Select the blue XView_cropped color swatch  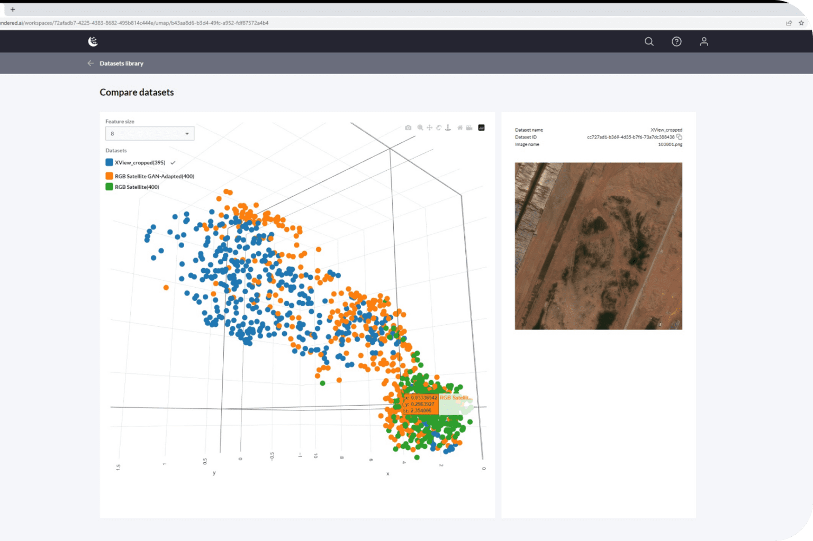tap(109, 162)
